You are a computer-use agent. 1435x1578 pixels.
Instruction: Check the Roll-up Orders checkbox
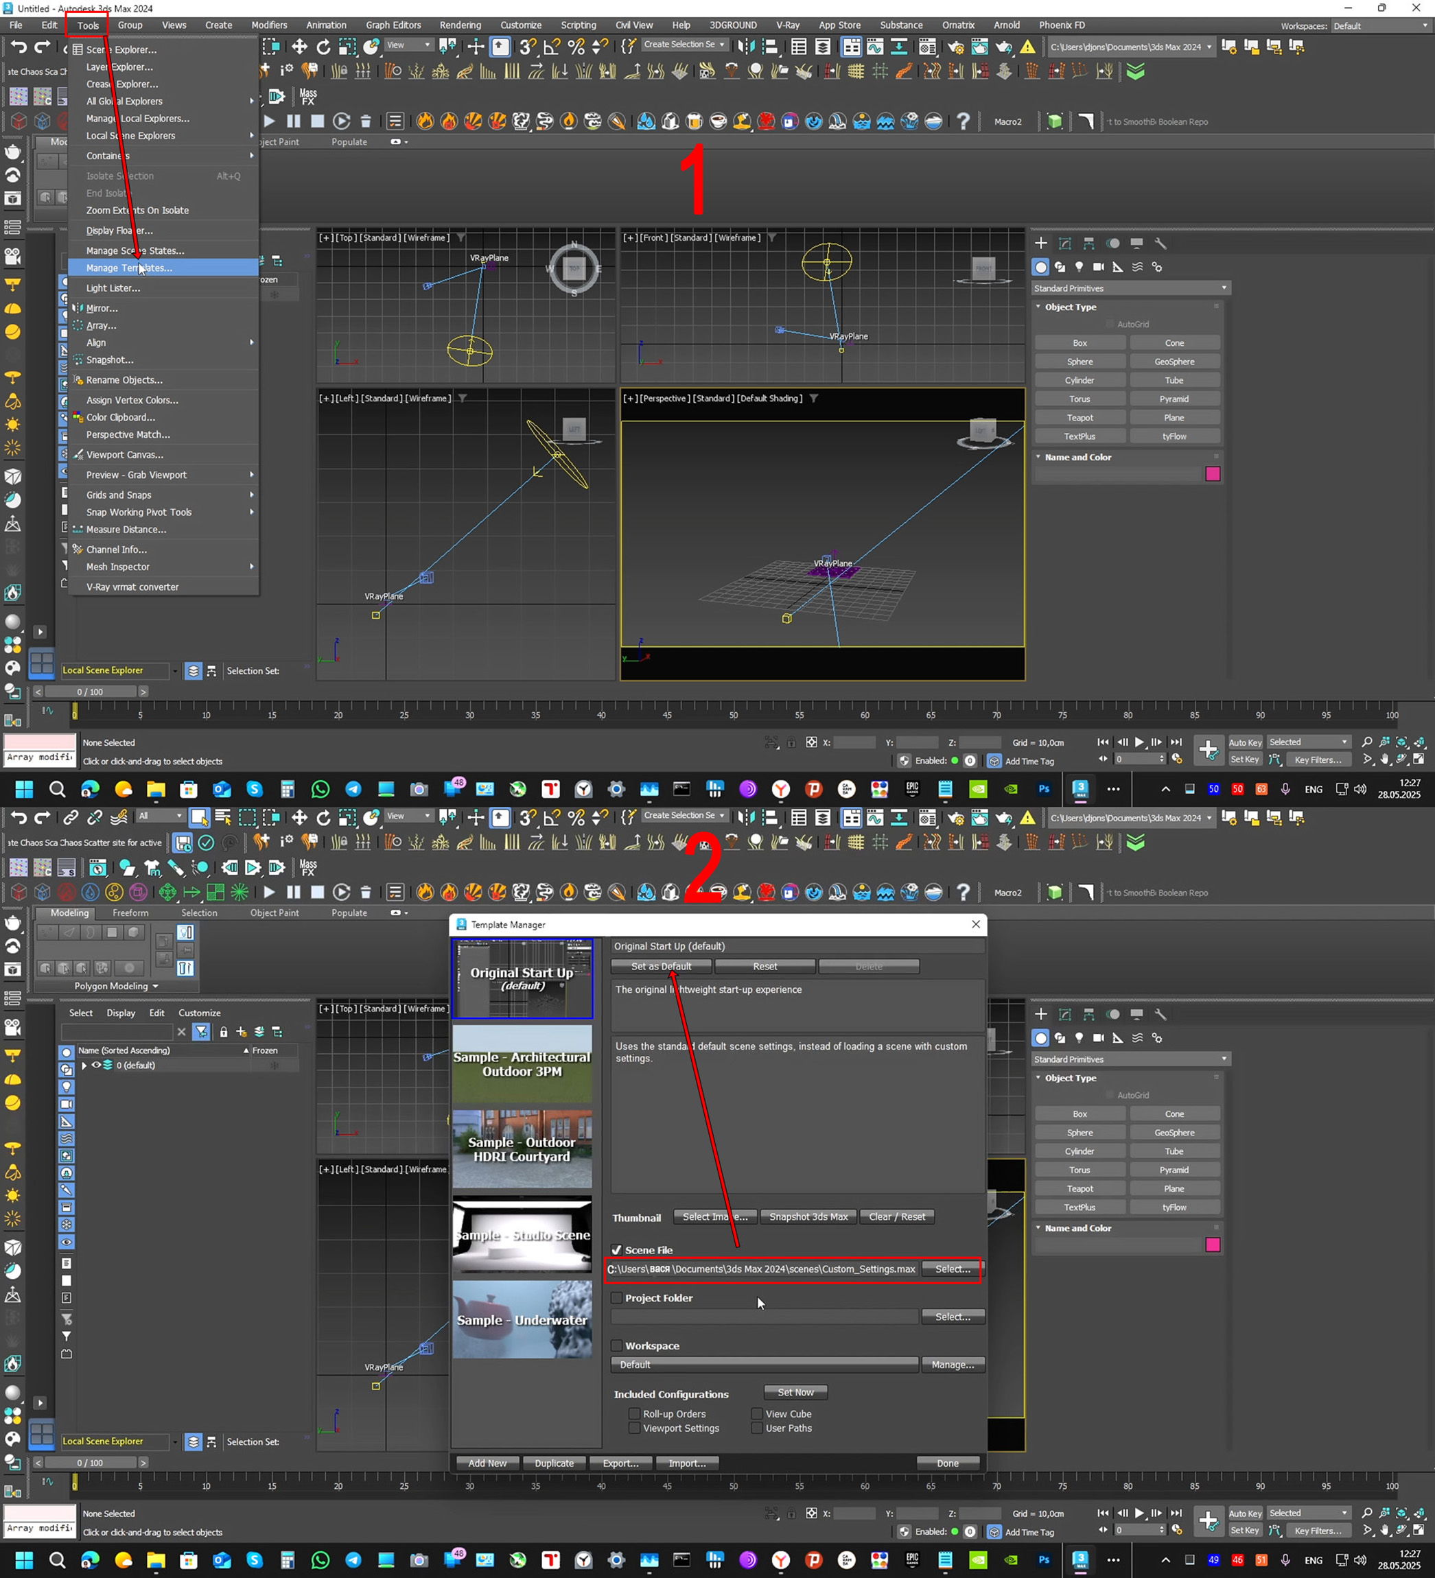pos(635,1413)
